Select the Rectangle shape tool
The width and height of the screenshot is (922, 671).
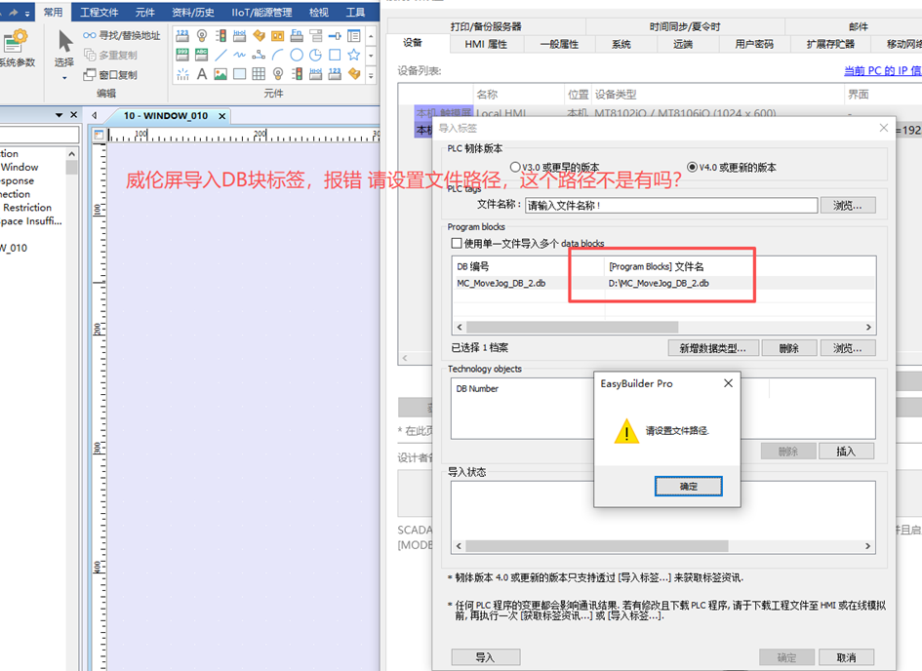tap(335, 55)
